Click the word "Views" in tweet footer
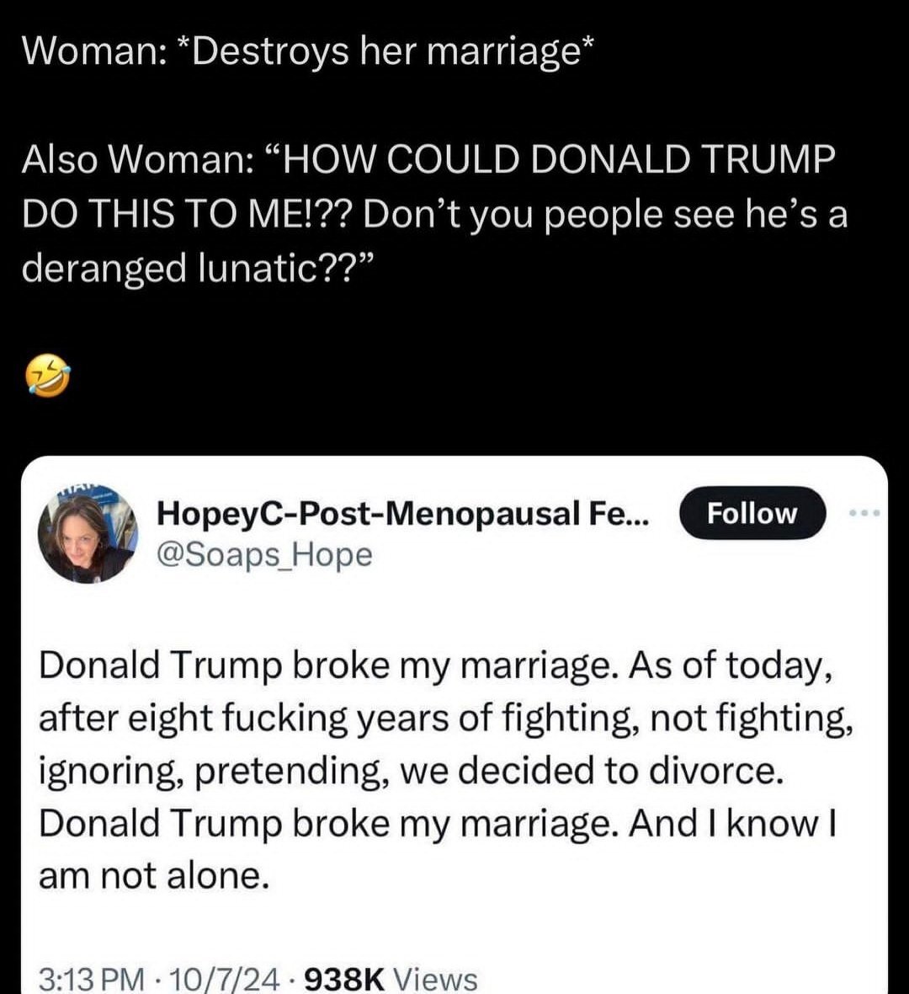Screen dimensions: 909x994 [435, 979]
